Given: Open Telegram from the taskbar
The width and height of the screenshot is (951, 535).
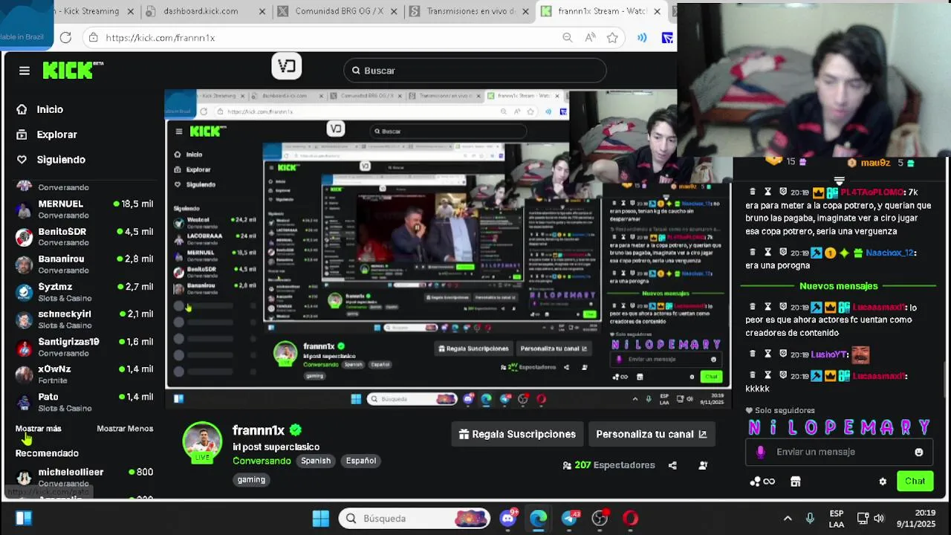Looking at the screenshot, I should point(569,518).
